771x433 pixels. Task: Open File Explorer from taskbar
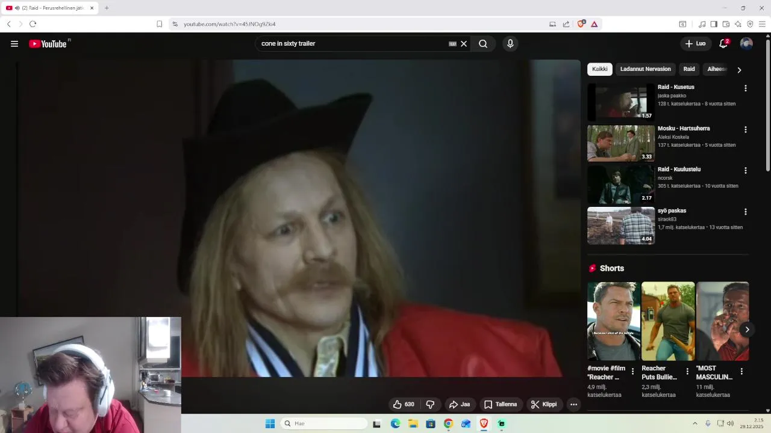(413, 423)
